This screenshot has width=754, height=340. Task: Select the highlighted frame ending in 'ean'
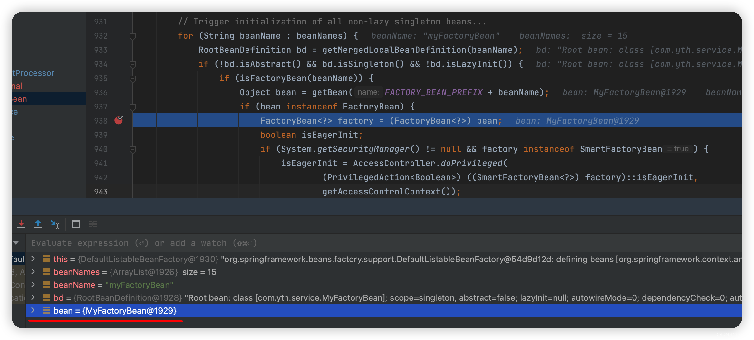[49, 99]
